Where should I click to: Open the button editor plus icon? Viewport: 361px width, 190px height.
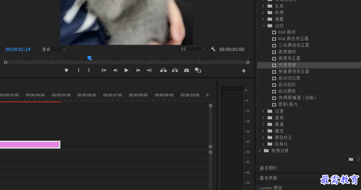[x=244, y=71]
